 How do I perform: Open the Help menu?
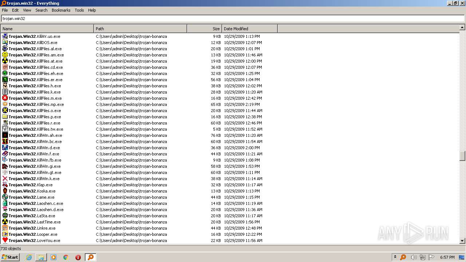click(92, 10)
